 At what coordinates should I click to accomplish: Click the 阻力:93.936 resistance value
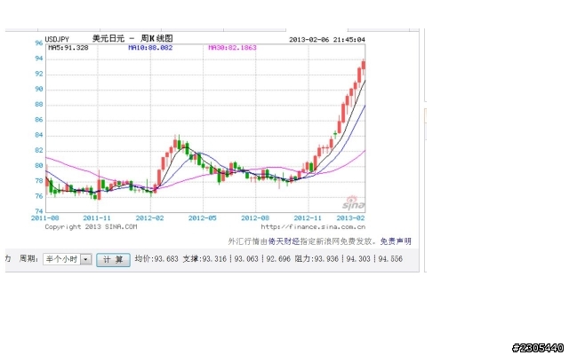tap(317, 259)
